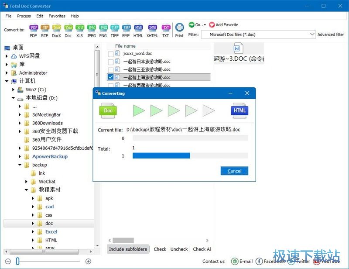The image size is (349, 269).
Task: Open the File menu
Action: click(x=8, y=16)
